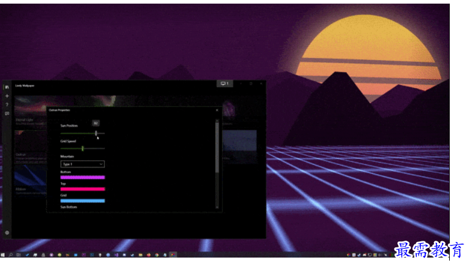This screenshot has width=469, height=269.
Task: Open the Help question mark icon
Action: click(7, 105)
